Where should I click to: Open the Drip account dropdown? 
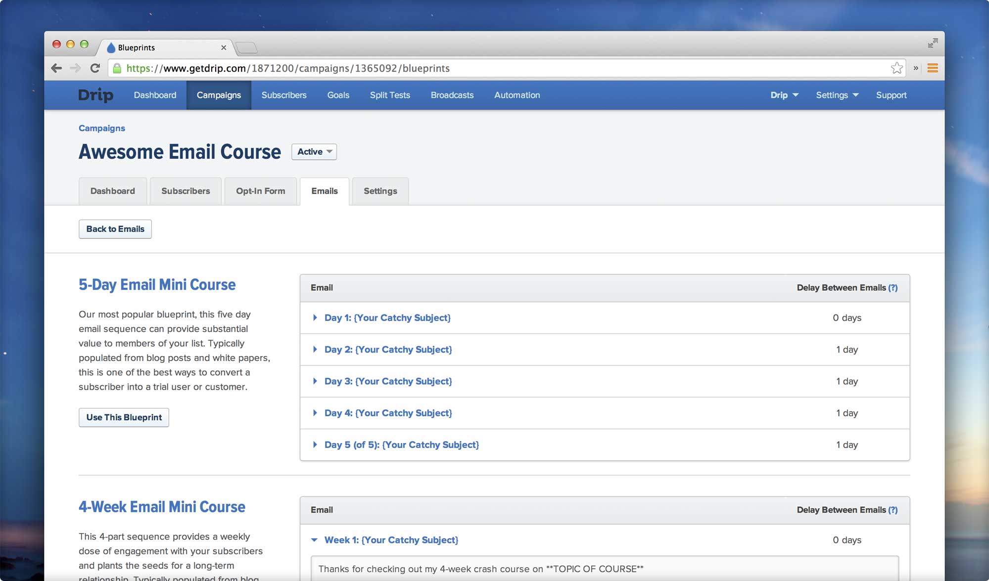[x=784, y=95]
